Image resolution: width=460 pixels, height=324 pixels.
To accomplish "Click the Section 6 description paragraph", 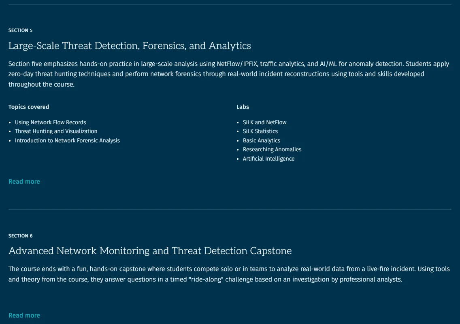I will tap(229, 274).
